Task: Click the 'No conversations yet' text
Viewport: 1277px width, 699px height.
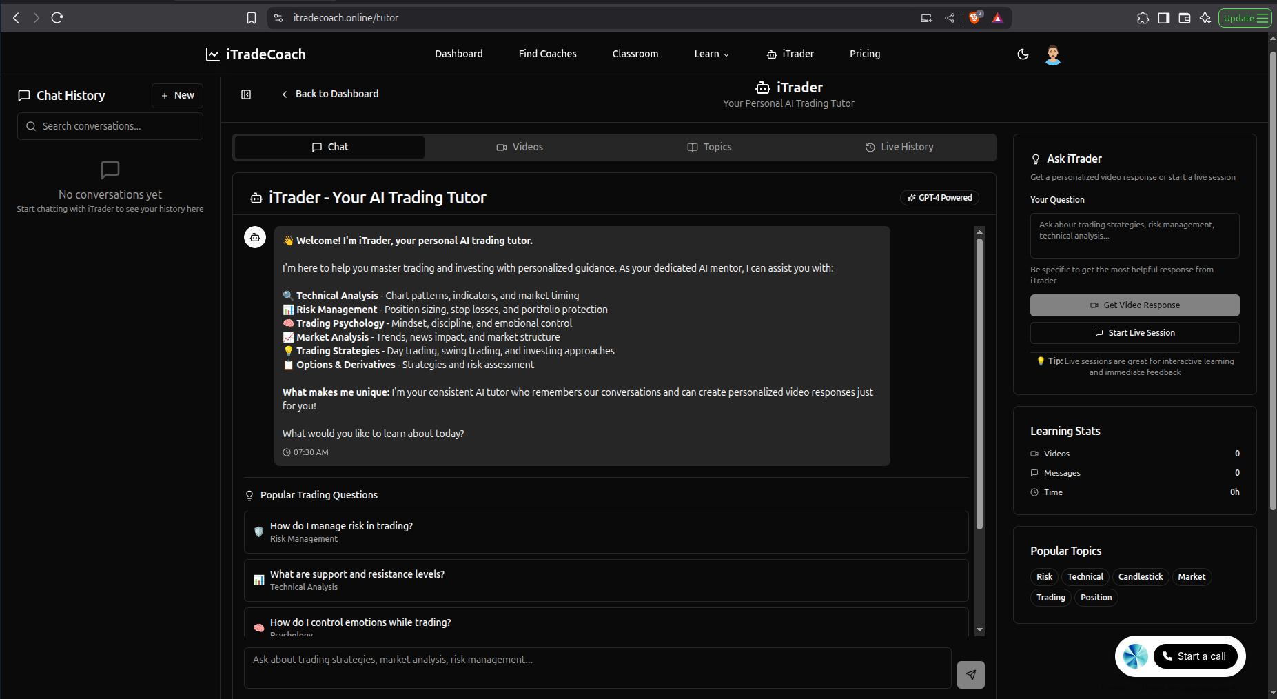Action: pos(110,195)
